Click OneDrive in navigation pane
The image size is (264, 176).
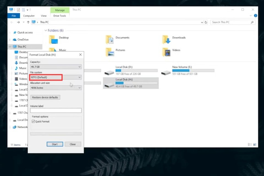coord(23,40)
